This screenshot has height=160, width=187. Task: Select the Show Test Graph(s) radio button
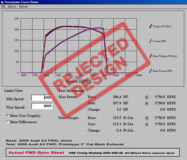[8, 116]
